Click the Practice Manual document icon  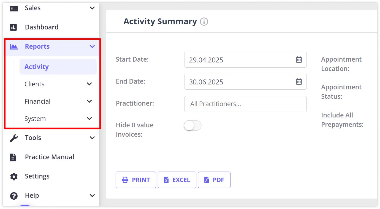click(13, 157)
